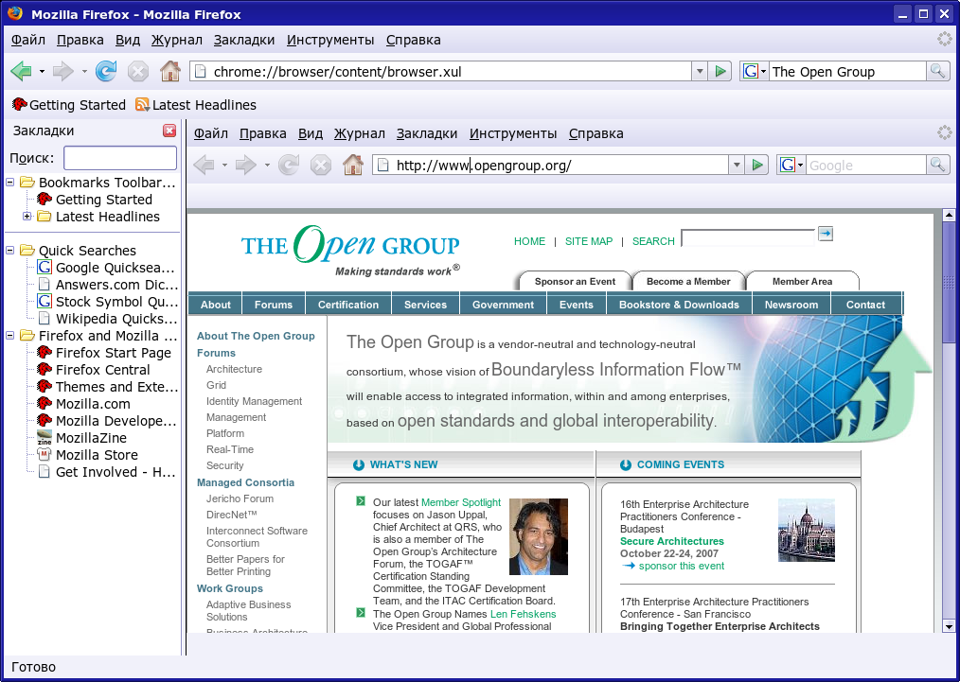Click the outer Reload page icon
Screen dimensions: 960x682
106,71
